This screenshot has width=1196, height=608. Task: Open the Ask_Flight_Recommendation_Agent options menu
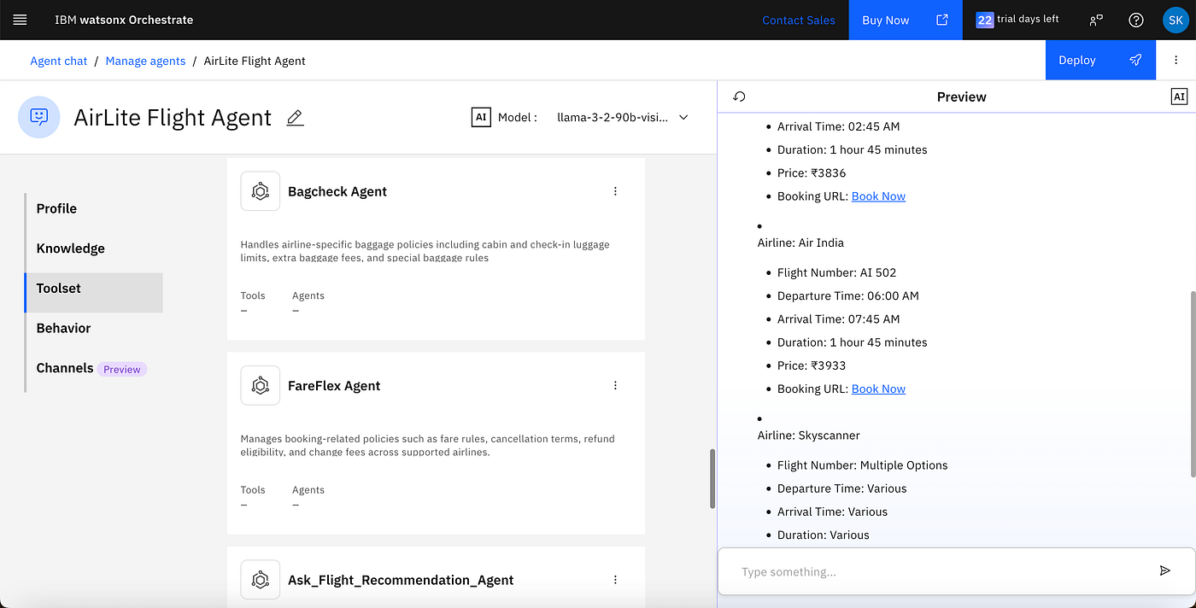pyautogui.click(x=615, y=580)
